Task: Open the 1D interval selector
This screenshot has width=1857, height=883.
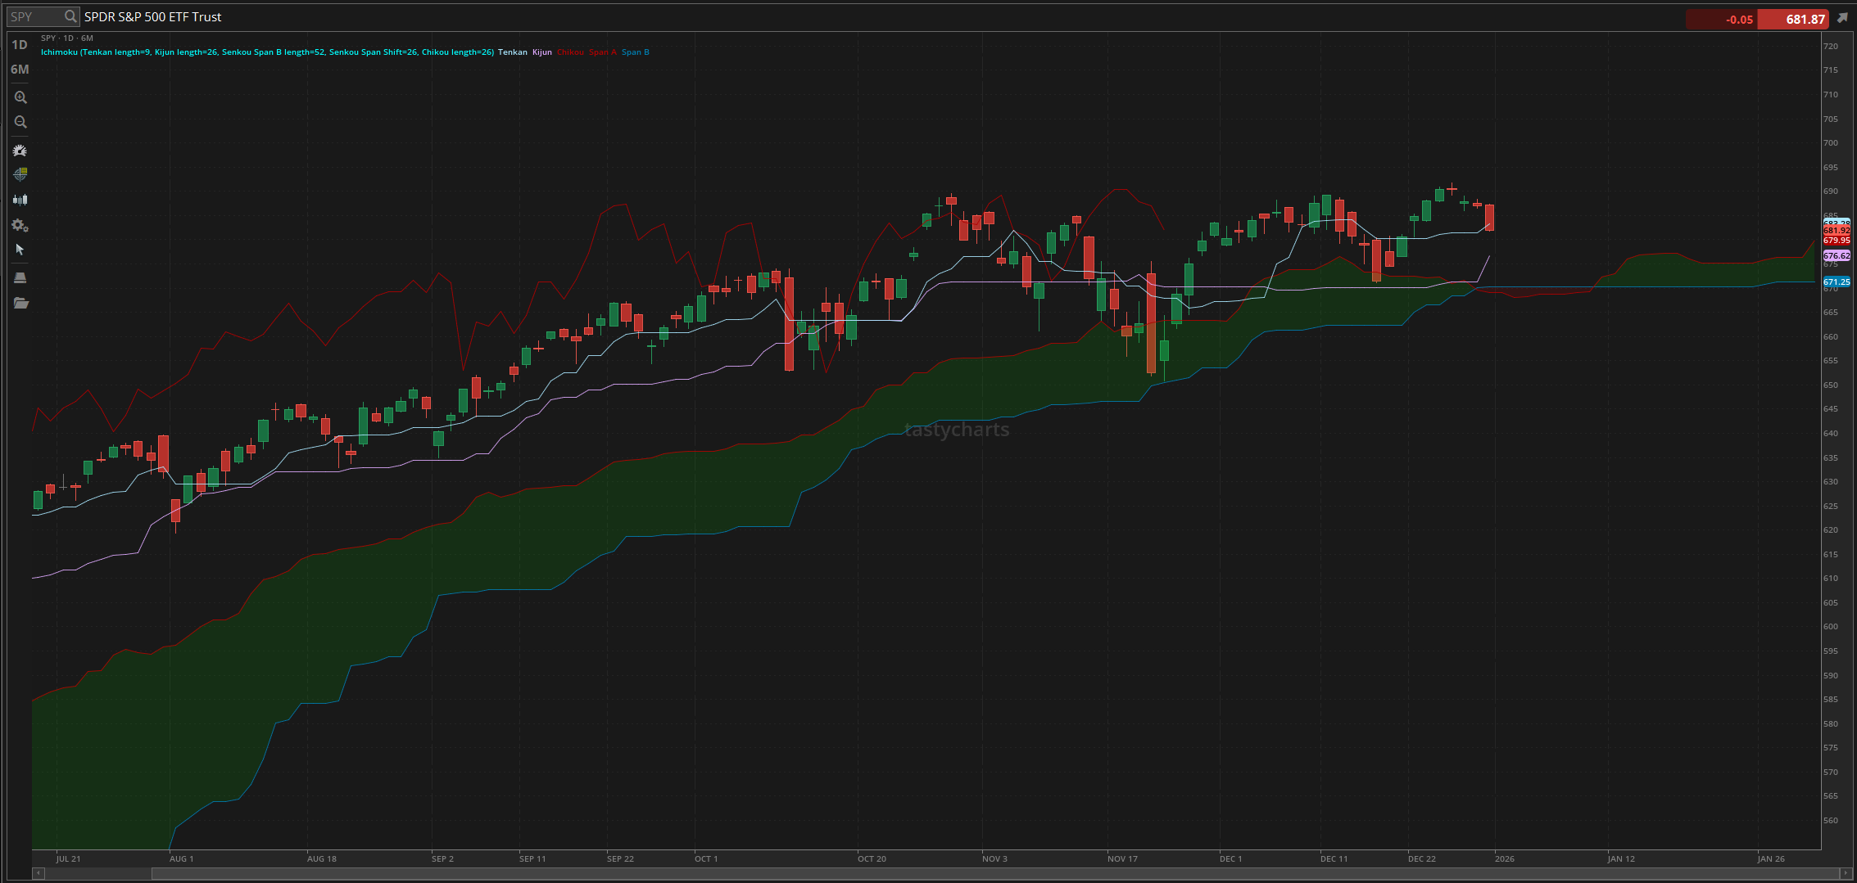Action: click(20, 45)
